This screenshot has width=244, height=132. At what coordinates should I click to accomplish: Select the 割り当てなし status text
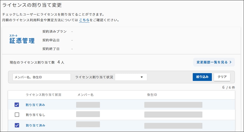(x=35, y=115)
